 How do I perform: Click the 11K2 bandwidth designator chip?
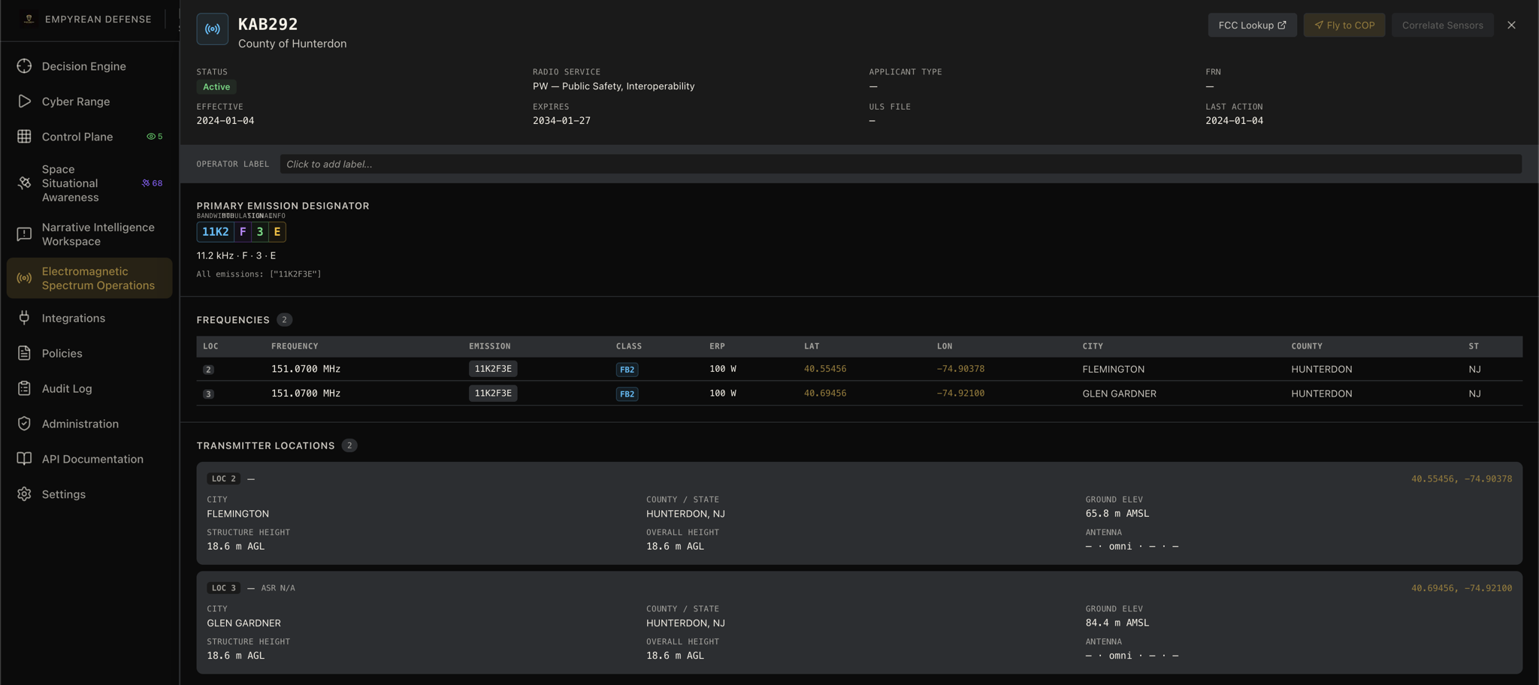pyautogui.click(x=215, y=232)
